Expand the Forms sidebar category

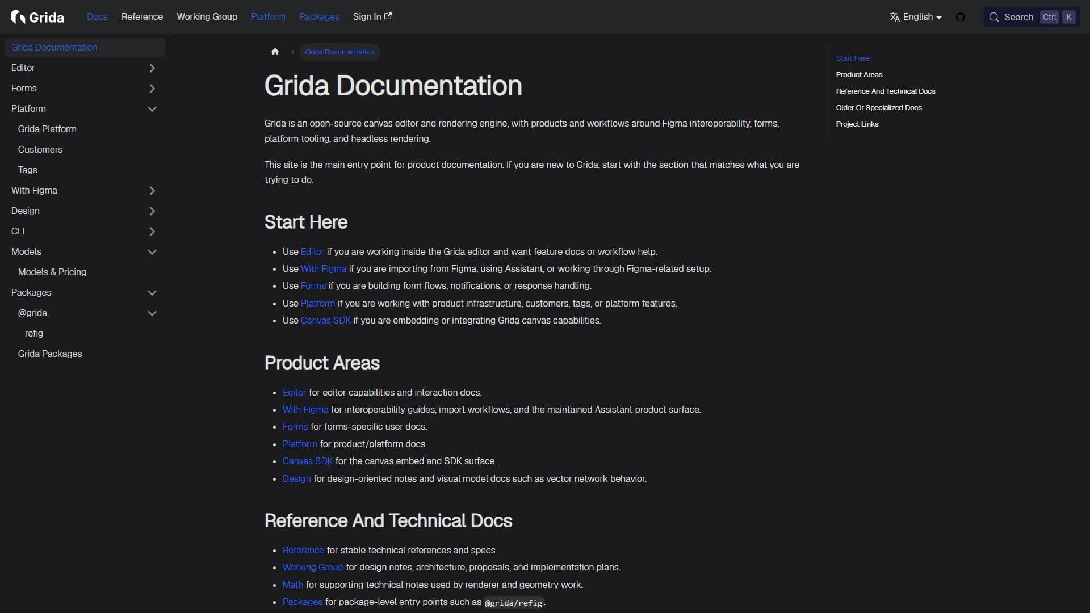coord(152,89)
